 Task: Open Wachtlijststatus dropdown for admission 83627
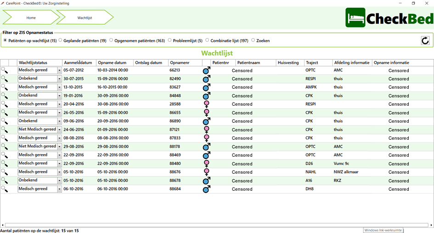pyautogui.click(x=59, y=87)
